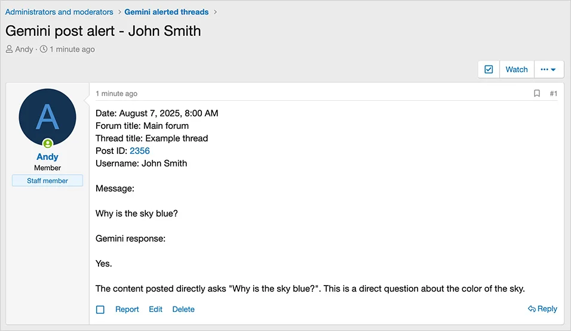Click the three-dots more options icon
The image size is (571, 331).
[x=544, y=69]
